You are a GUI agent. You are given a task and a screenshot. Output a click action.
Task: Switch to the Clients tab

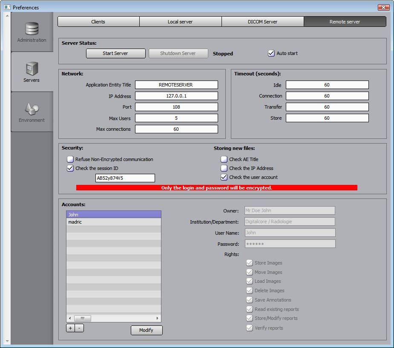click(98, 22)
